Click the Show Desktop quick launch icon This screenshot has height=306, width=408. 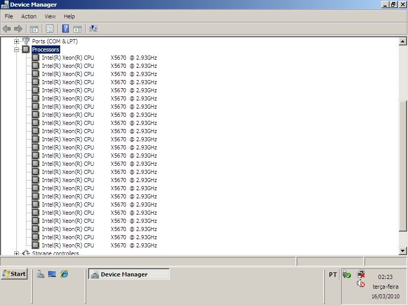(x=52, y=274)
